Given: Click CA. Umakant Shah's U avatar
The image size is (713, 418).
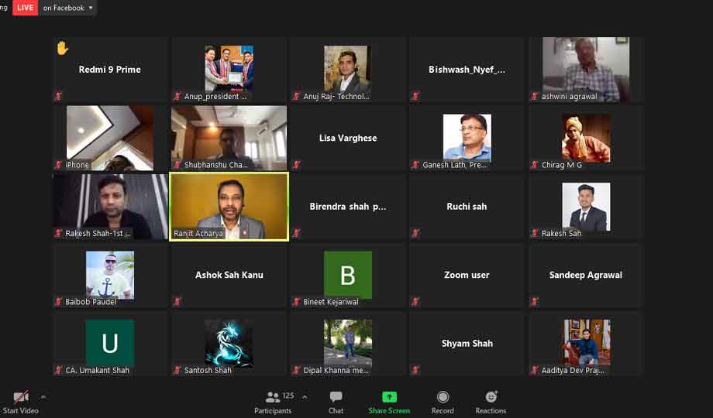Looking at the screenshot, I should click(x=110, y=343).
